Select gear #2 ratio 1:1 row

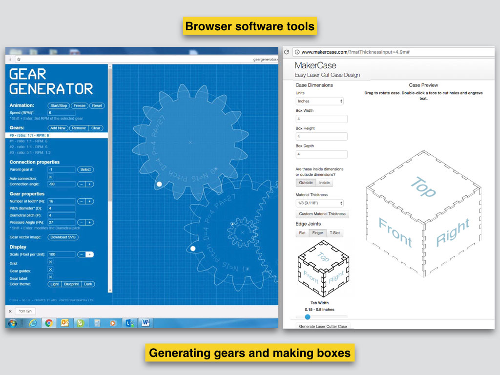click(x=57, y=147)
